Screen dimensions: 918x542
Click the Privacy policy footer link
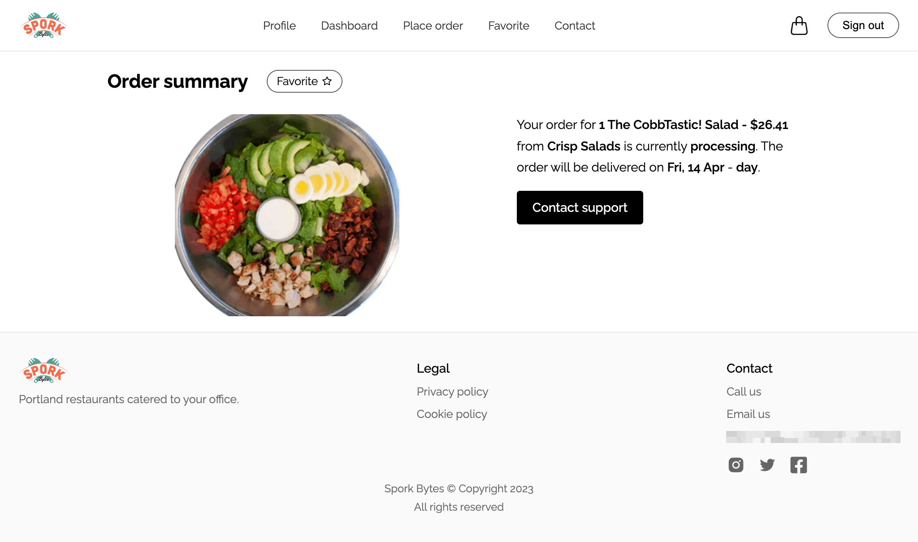(x=453, y=391)
